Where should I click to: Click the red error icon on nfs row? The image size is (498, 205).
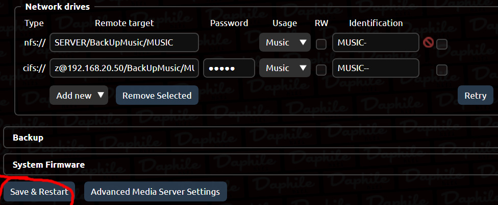coord(429,43)
